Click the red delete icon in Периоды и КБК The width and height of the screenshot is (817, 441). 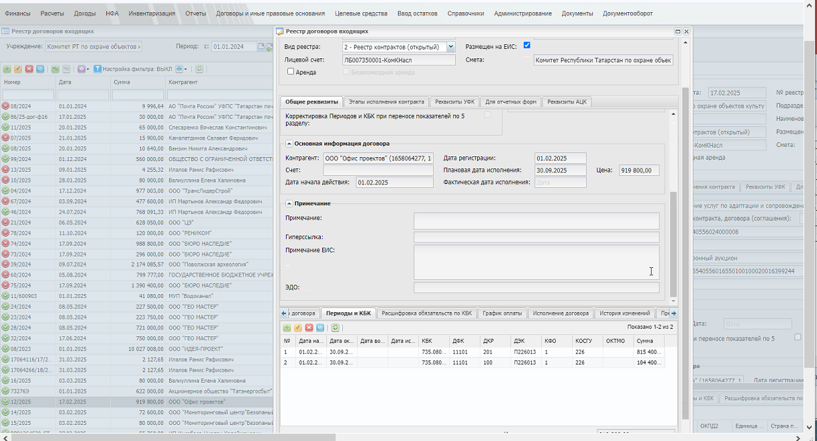click(x=309, y=328)
